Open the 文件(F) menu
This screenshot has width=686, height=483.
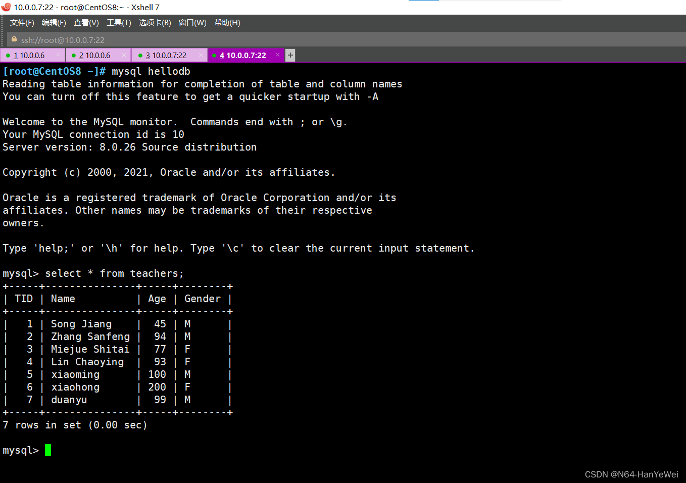coord(22,23)
